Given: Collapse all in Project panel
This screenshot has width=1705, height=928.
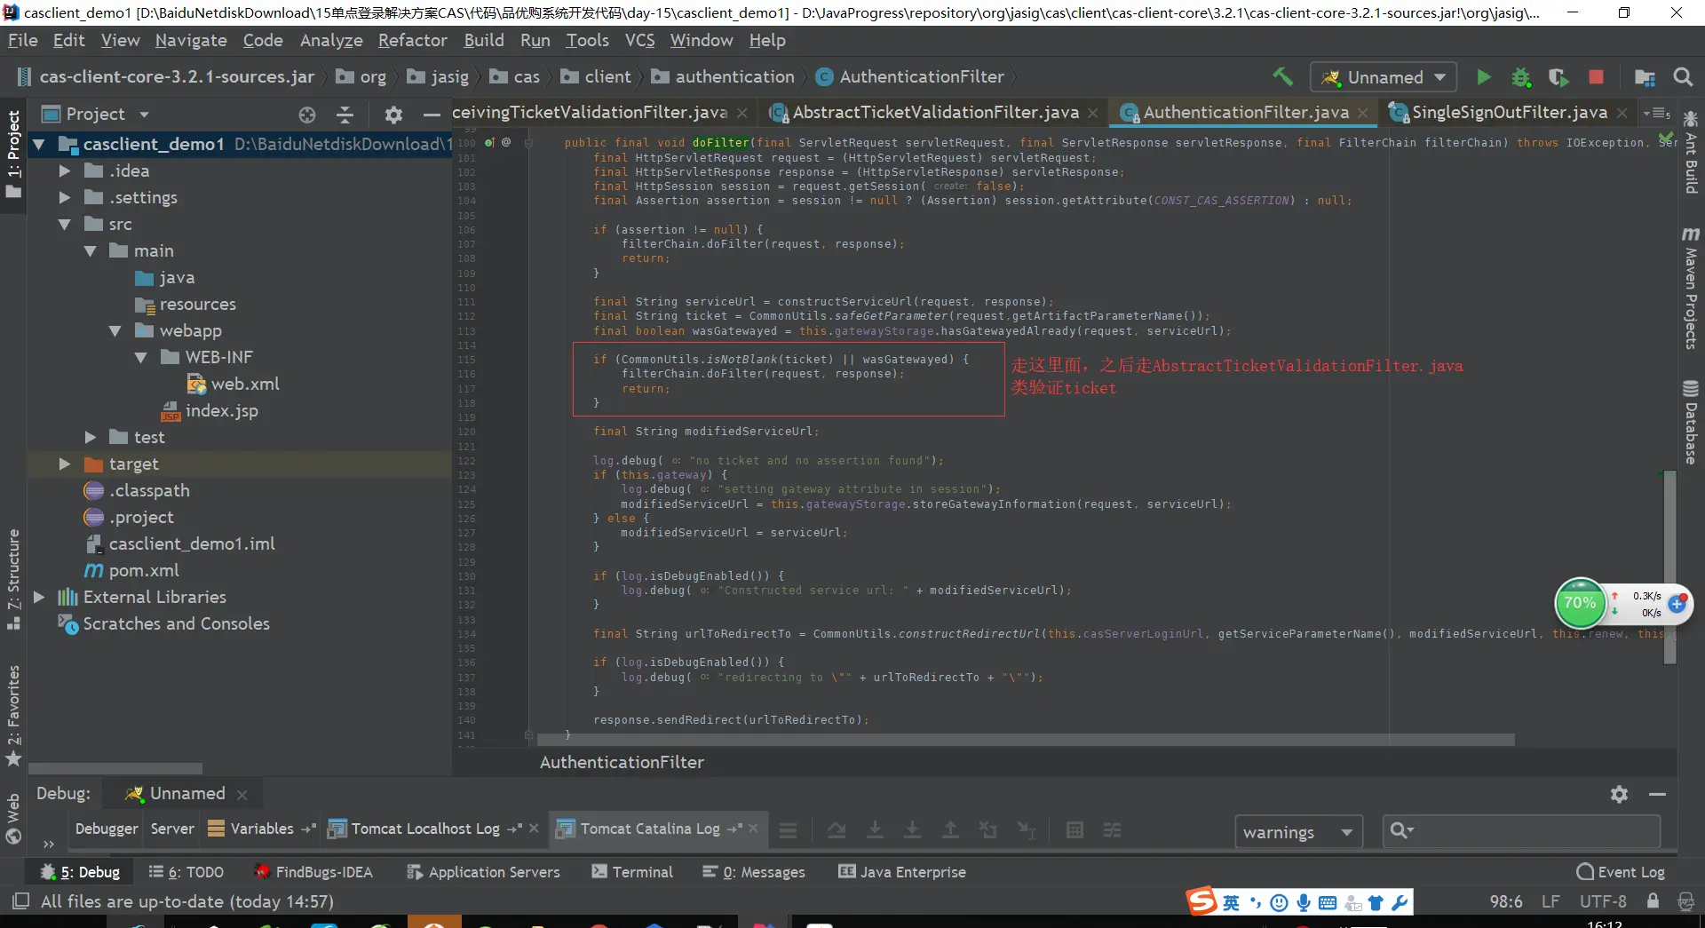Looking at the screenshot, I should tap(345, 115).
